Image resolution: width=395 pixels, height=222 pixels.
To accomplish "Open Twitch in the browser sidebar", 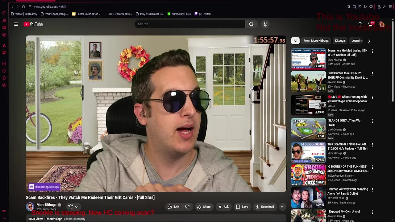I will click(4, 53).
